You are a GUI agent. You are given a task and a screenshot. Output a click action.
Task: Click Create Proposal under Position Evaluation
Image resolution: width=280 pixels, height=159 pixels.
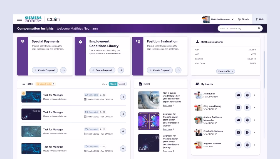click(160, 70)
